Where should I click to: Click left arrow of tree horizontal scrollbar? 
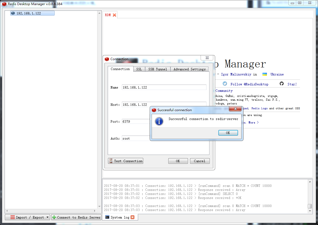click(x=7, y=211)
